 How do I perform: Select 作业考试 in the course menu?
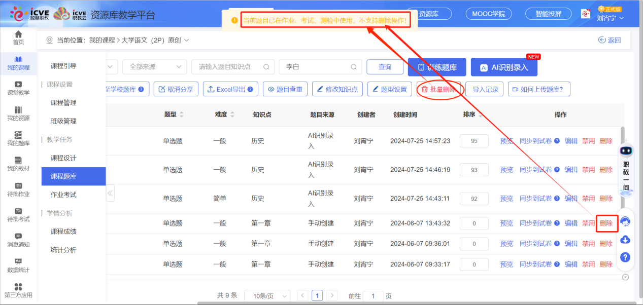pos(63,195)
